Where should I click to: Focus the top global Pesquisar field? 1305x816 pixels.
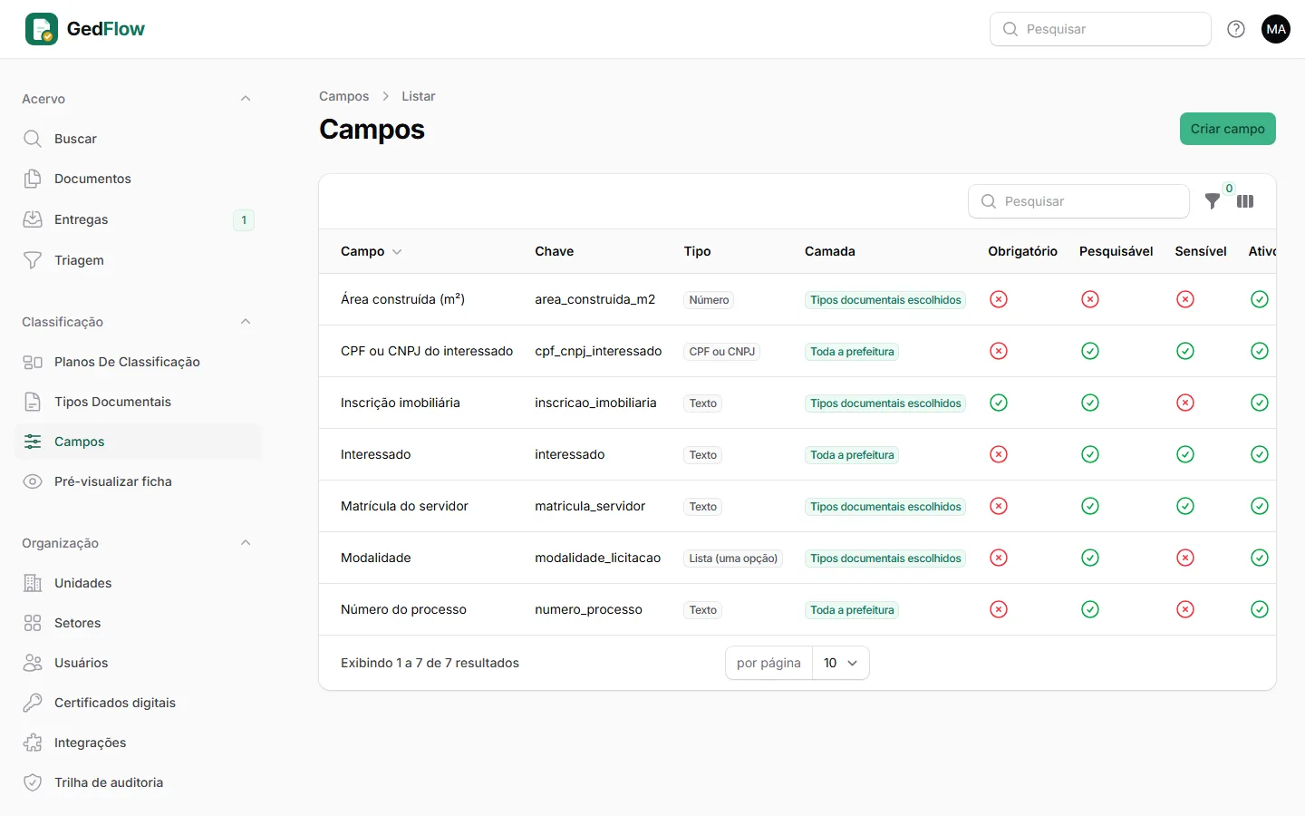point(1100,29)
